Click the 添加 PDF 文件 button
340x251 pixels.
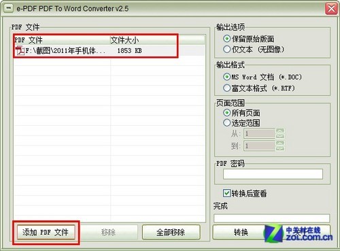point(46,232)
